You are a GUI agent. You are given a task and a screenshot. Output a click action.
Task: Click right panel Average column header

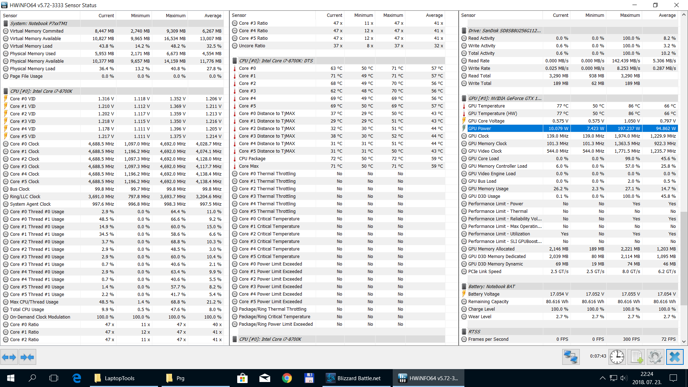[660, 15]
